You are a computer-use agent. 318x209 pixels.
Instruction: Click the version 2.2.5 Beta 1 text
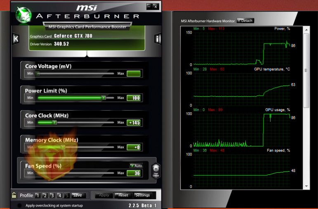tap(143, 205)
